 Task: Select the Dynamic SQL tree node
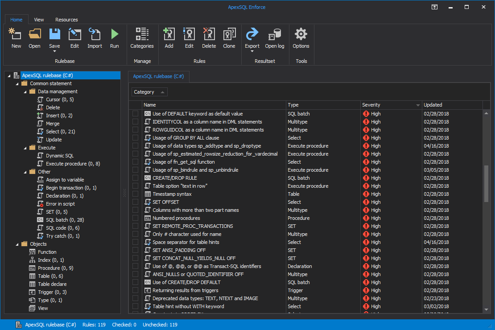(x=60, y=155)
